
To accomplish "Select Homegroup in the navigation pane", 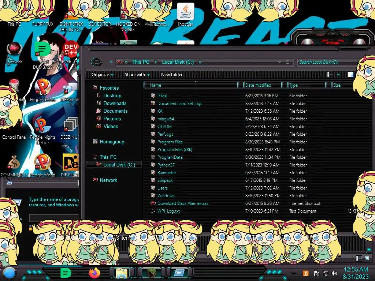I will [112, 142].
